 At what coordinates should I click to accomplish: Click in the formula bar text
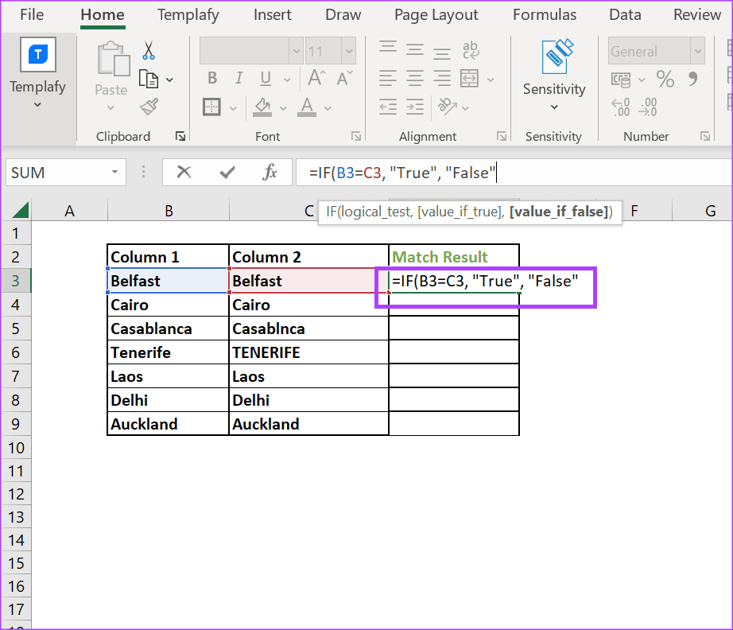tap(402, 173)
